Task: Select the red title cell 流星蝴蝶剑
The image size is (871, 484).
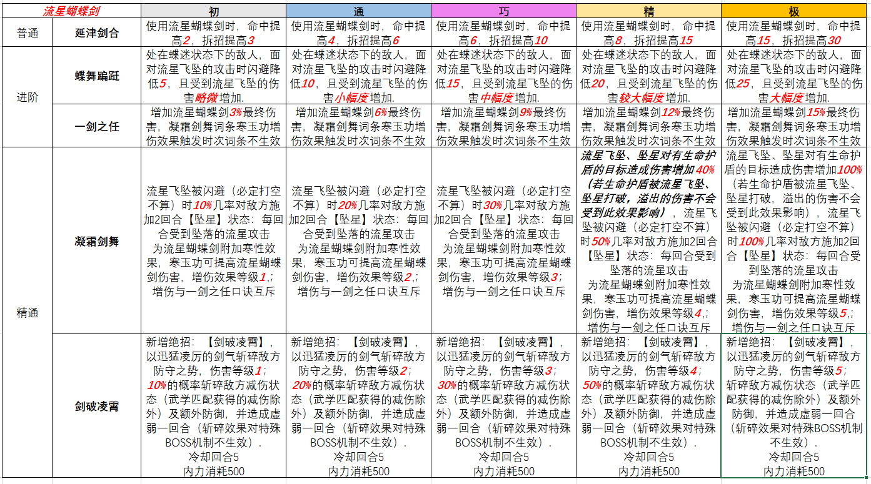Action: click(x=71, y=11)
